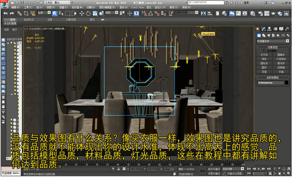Open Rendered Frame Window icon

(267, 13)
